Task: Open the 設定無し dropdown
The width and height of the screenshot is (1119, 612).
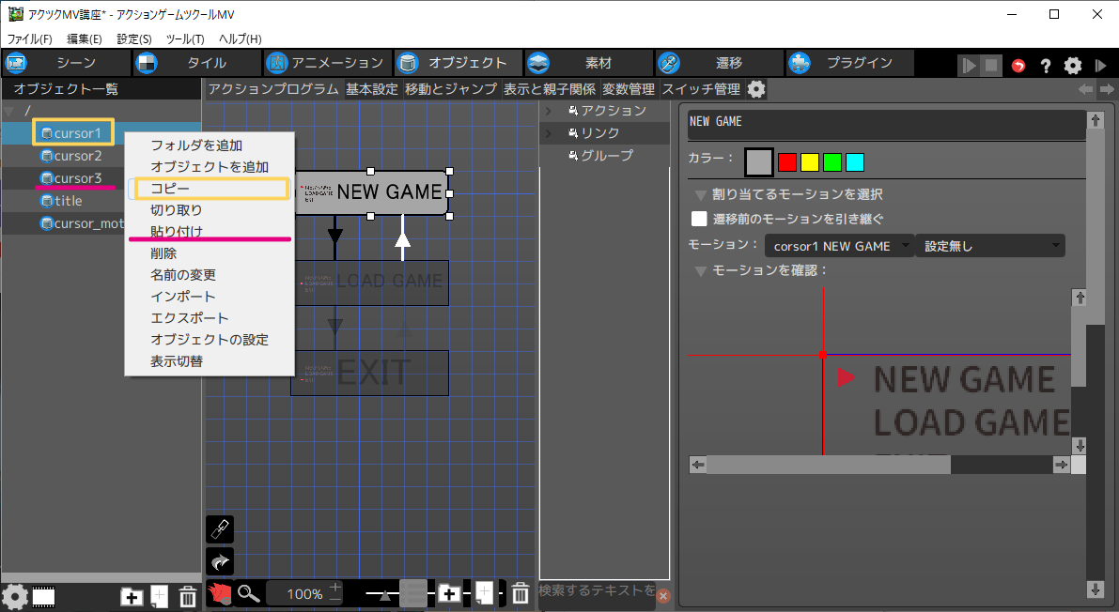Action: (x=989, y=246)
